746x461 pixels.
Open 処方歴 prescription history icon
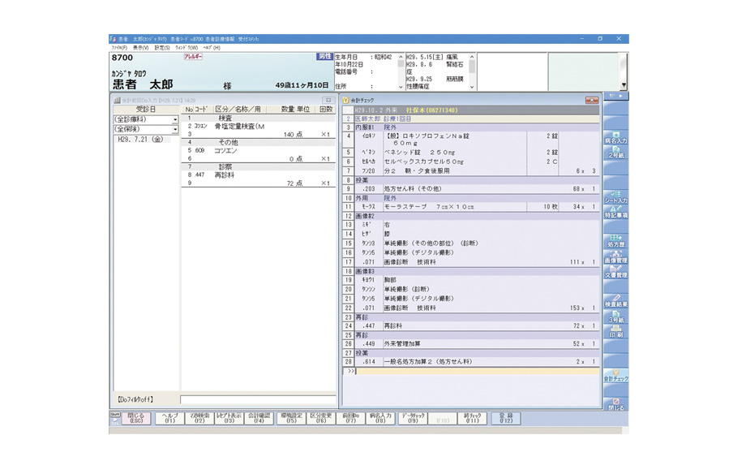[615, 239]
